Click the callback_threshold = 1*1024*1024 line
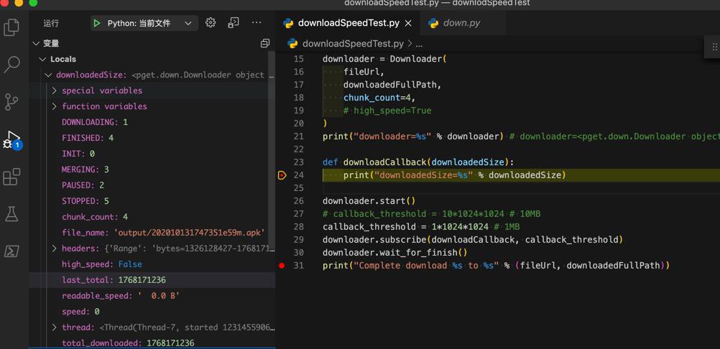720x349 pixels. (421, 226)
